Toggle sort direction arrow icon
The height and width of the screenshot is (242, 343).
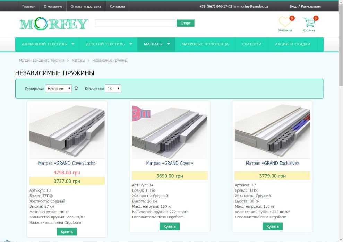(x=76, y=88)
